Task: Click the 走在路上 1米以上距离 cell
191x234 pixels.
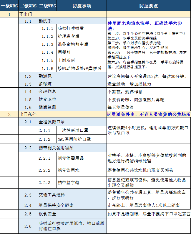Action: tap(149, 205)
